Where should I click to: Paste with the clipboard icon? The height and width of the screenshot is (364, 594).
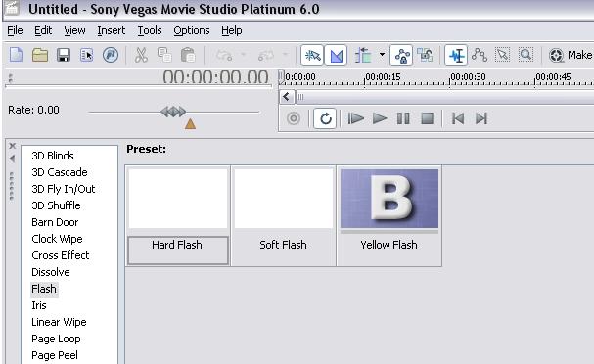point(188,56)
